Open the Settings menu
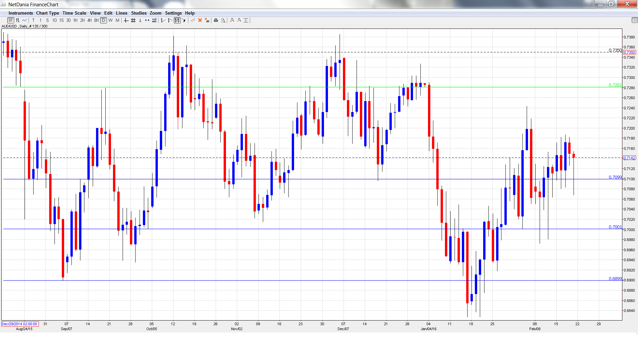The height and width of the screenshot is (358, 638). [173, 13]
